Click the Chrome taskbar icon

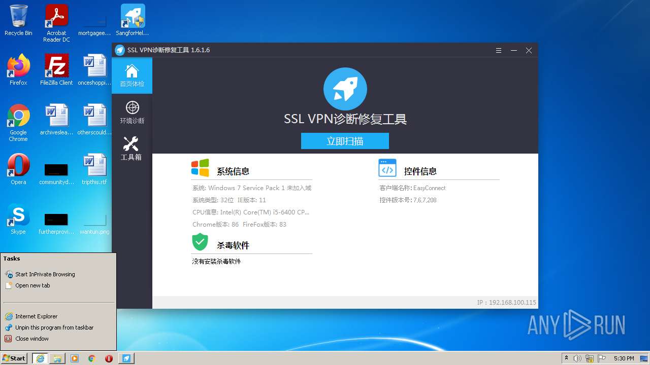tap(92, 358)
